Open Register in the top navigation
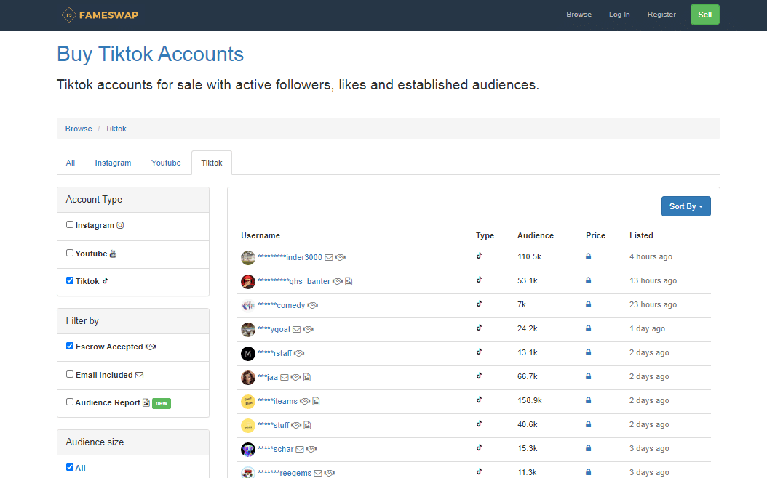Screen dimensions: 767x478 point(661,14)
